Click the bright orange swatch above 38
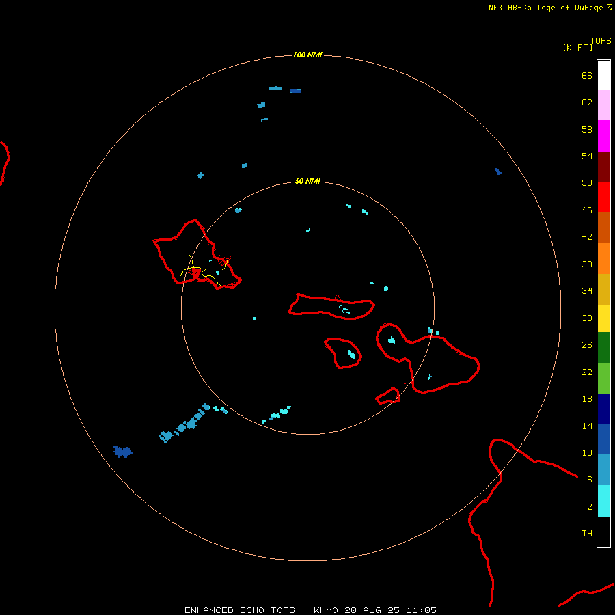Viewport: 615px width, 615px height. [x=603, y=258]
